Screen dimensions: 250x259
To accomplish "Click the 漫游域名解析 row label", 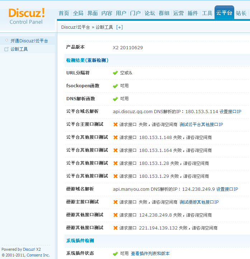I will pyautogui.click(x=80, y=189).
